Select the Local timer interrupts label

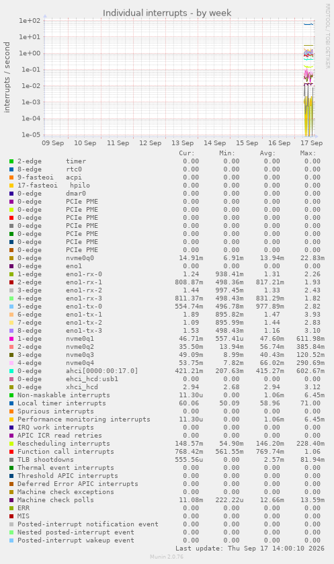61,403
